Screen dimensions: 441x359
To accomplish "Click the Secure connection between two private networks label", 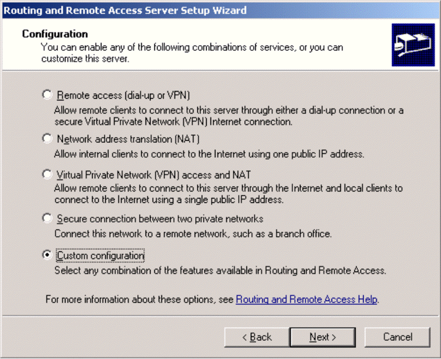I will [x=160, y=219].
